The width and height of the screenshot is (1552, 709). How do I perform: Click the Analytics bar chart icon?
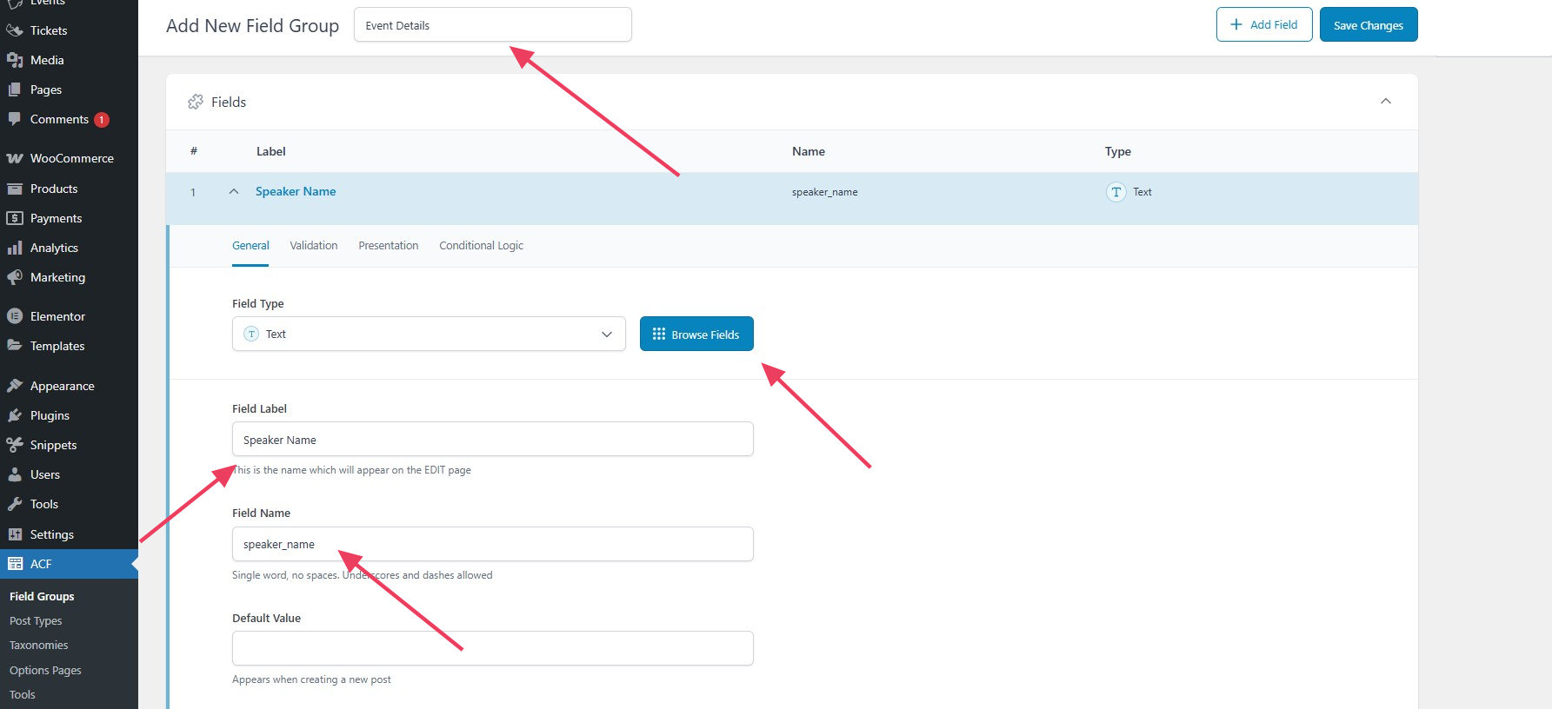15,248
